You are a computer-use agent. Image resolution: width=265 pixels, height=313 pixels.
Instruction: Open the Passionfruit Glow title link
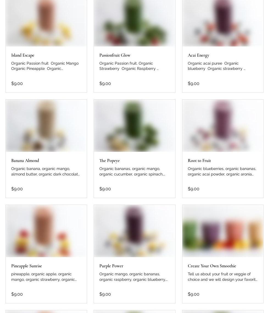click(x=115, y=55)
